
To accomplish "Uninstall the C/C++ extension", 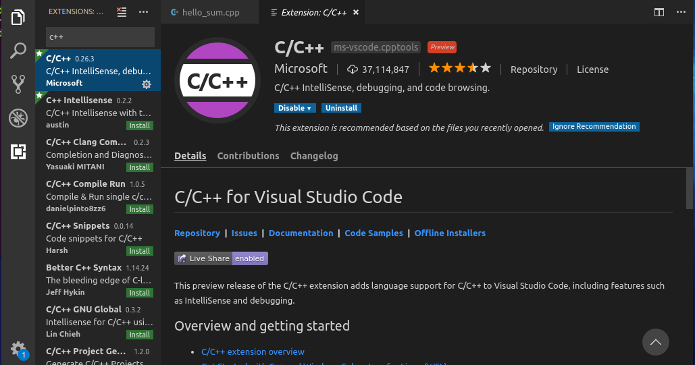I will (x=341, y=108).
